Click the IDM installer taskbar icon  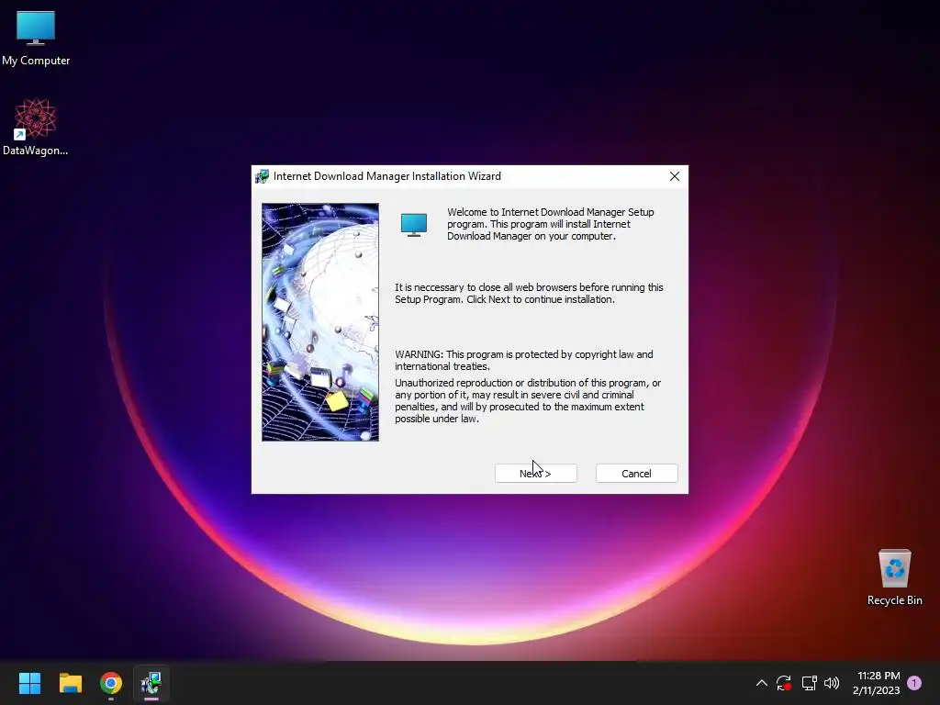pyautogui.click(x=151, y=683)
